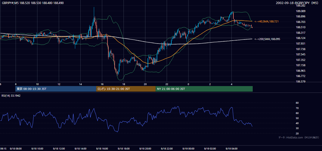
Task: Select the 東京 08:00-15:30 JST session bar
Action: pos(56,89)
